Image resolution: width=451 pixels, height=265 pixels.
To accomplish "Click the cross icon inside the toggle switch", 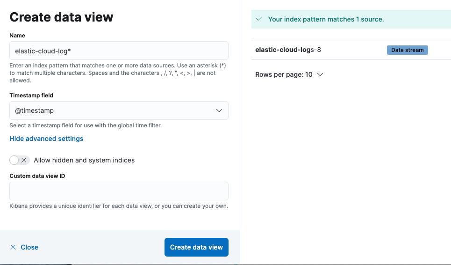I will tap(24, 160).
